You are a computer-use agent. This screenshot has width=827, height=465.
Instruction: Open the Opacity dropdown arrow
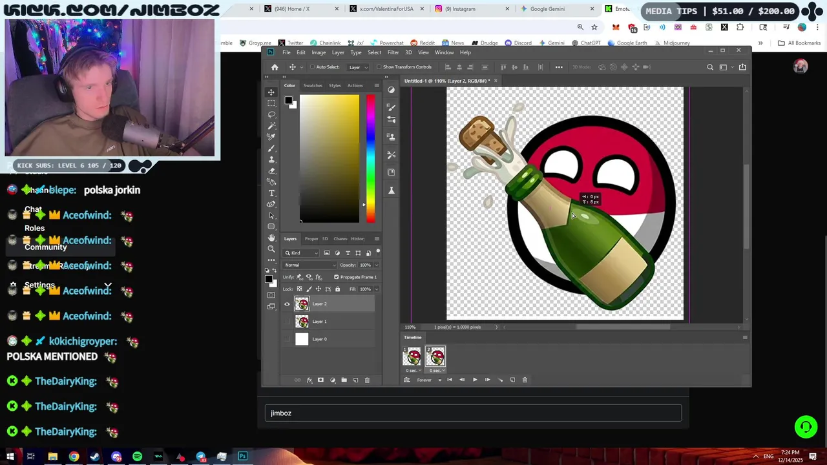pos(376,265)
